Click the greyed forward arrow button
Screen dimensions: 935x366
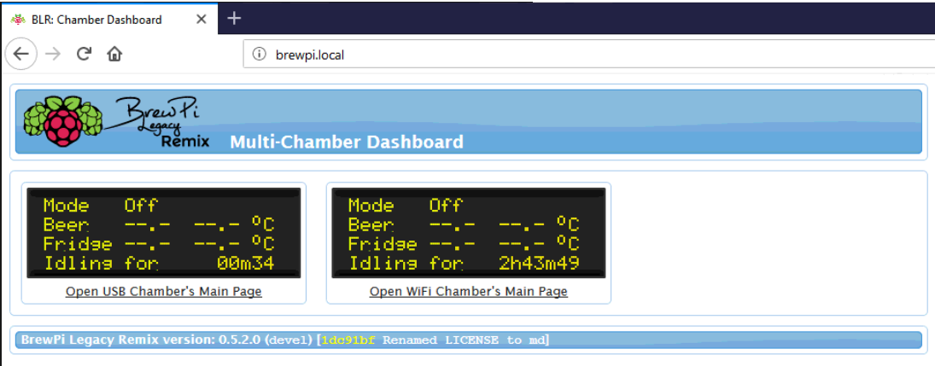point(53,55)
